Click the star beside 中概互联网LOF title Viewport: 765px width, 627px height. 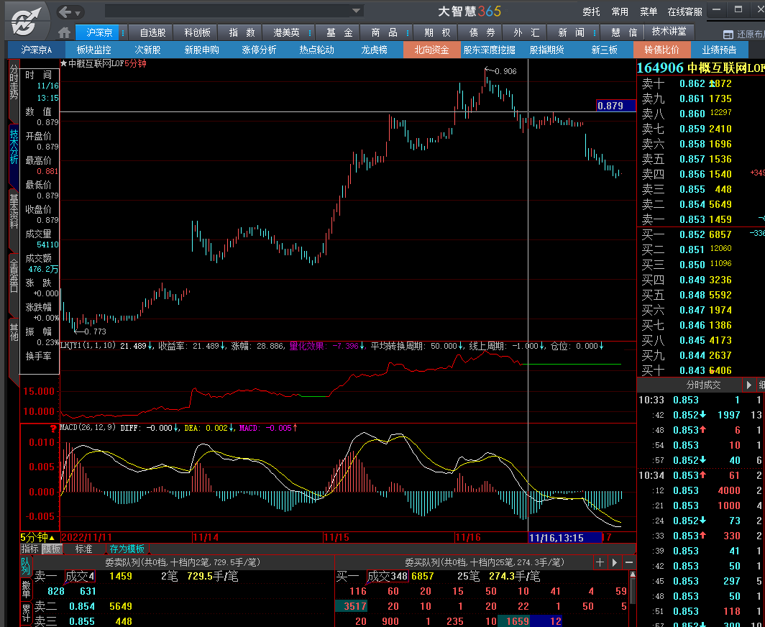[63, 63]
